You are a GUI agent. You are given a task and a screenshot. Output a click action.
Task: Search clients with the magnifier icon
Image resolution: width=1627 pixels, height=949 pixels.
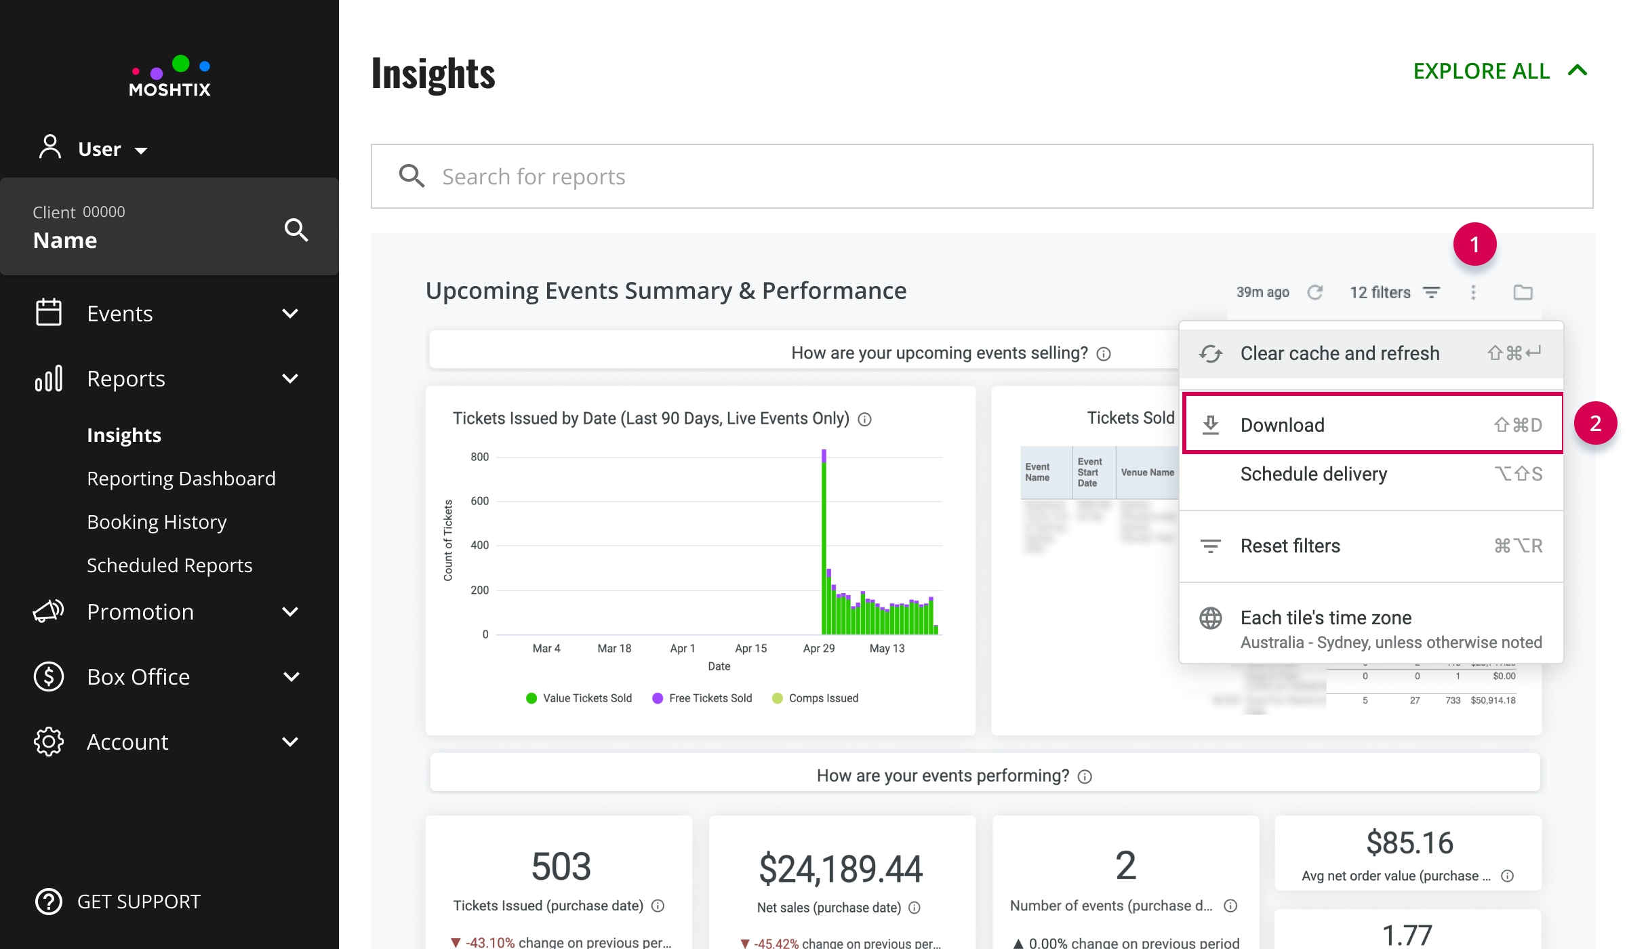coord(296,230)
